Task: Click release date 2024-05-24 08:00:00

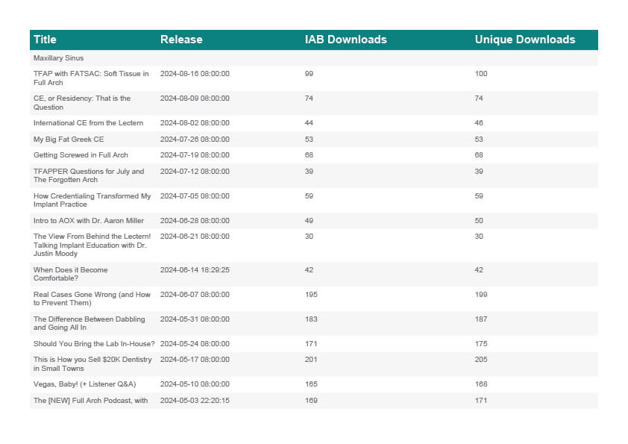Action: (195, 344)
